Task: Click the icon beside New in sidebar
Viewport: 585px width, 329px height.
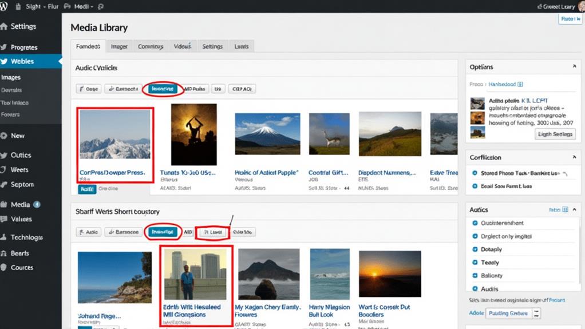Action: pos(4,136)
